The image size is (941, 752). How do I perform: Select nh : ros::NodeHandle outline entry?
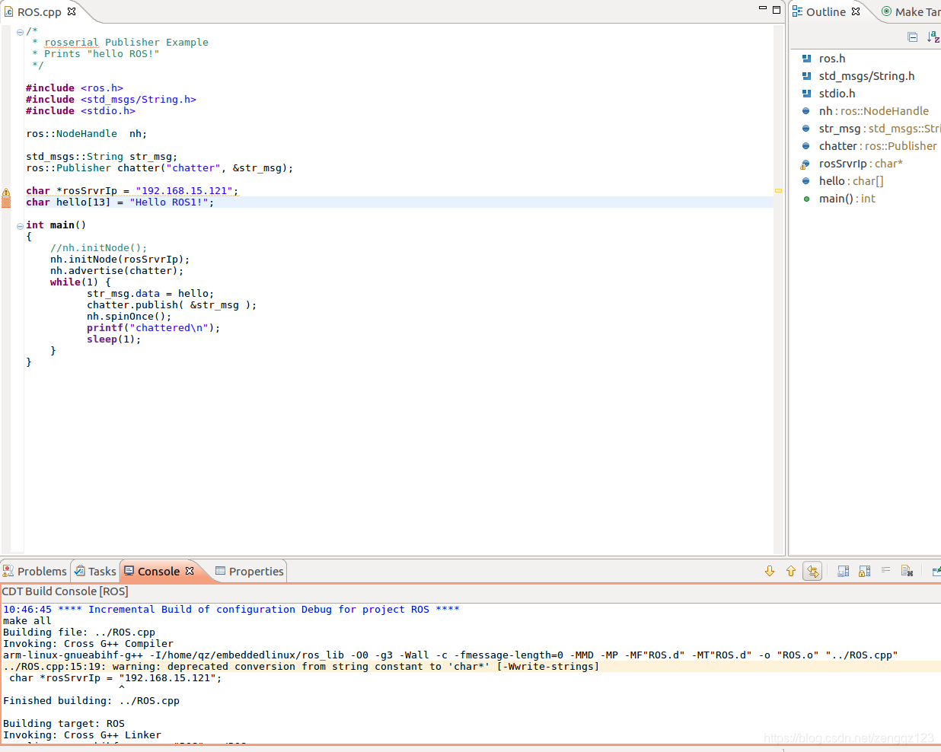[x=873, y=111]
